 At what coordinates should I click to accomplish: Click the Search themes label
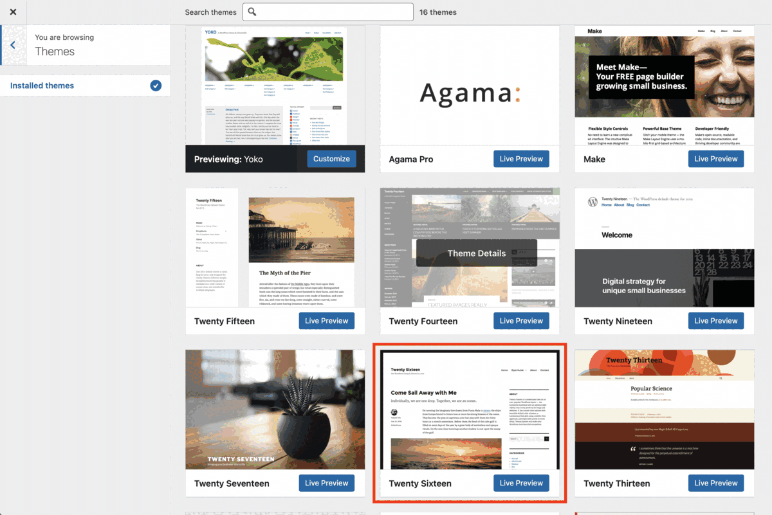point(210,12)
